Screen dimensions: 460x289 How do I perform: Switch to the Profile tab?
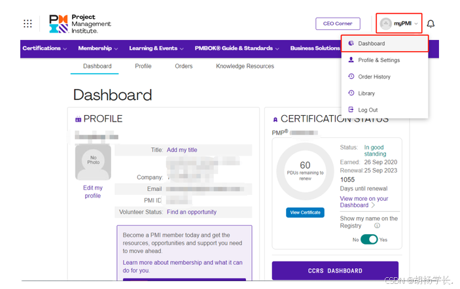coord(143,66)
